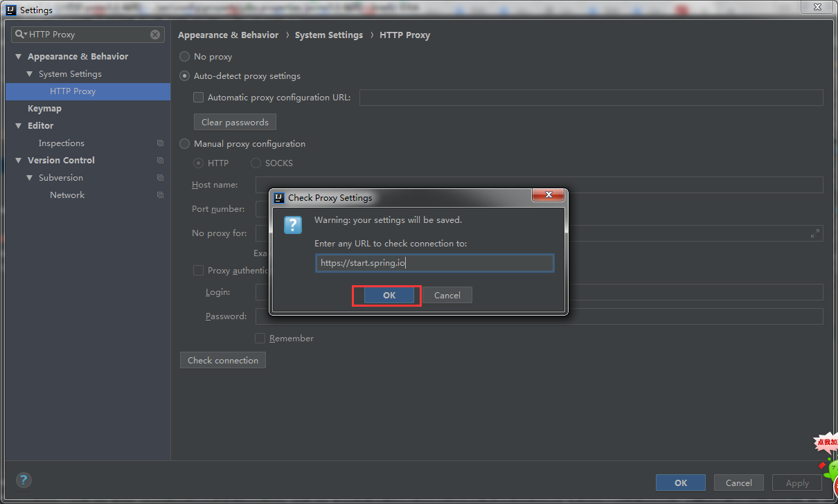Focus the Password field
The width and height of the screenshot is (838, 504).
click(539, 316)
